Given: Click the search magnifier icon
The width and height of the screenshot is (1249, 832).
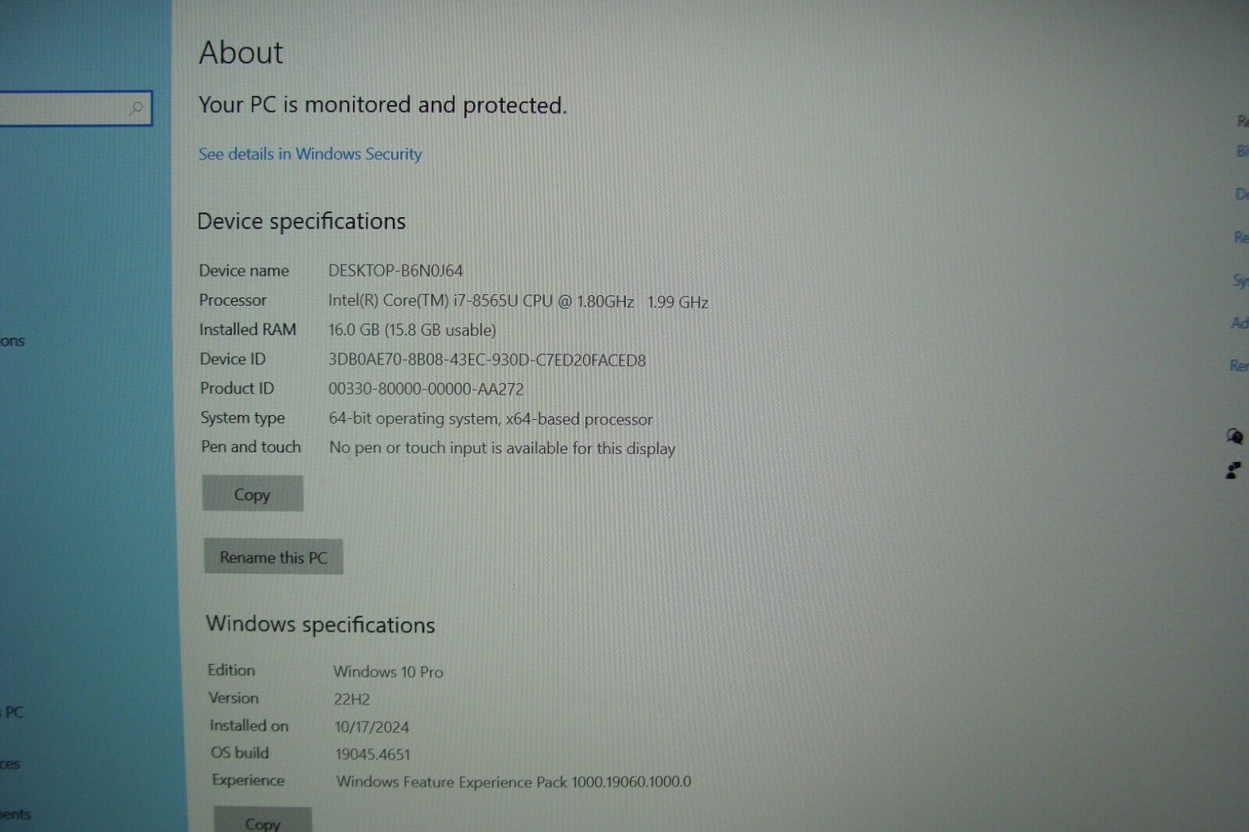Looking at the screenshot, I should point(137,108).
